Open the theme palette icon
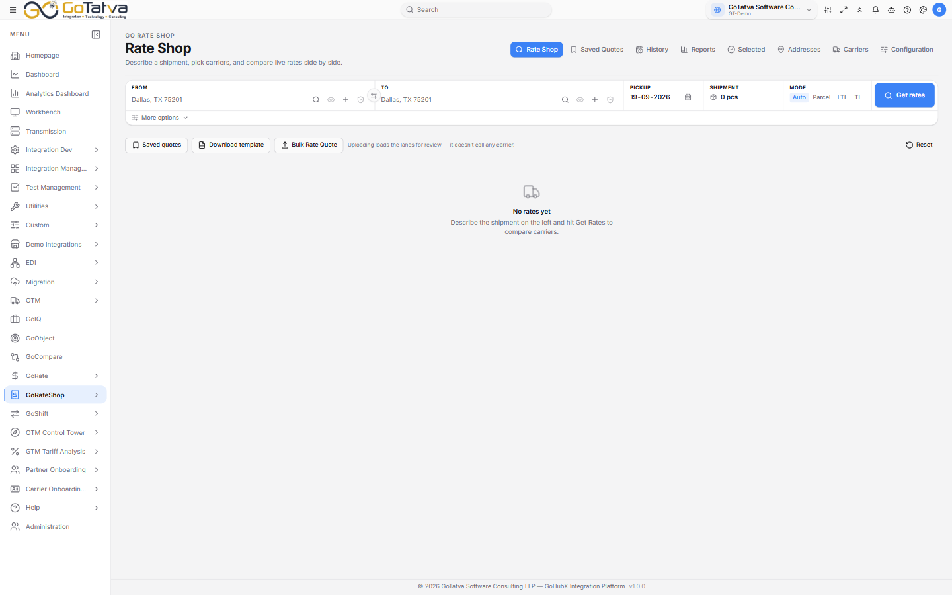The width and height of the screenshot is (952, 595). [x=923, y=10]
